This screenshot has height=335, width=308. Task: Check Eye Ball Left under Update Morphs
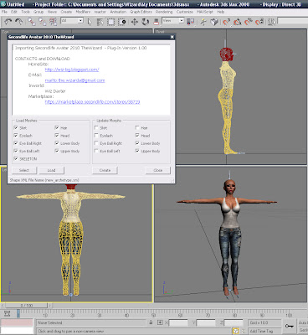(96, 151)
